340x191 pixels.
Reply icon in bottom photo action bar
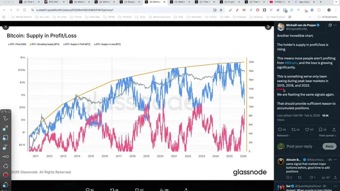tap(88, 189)
